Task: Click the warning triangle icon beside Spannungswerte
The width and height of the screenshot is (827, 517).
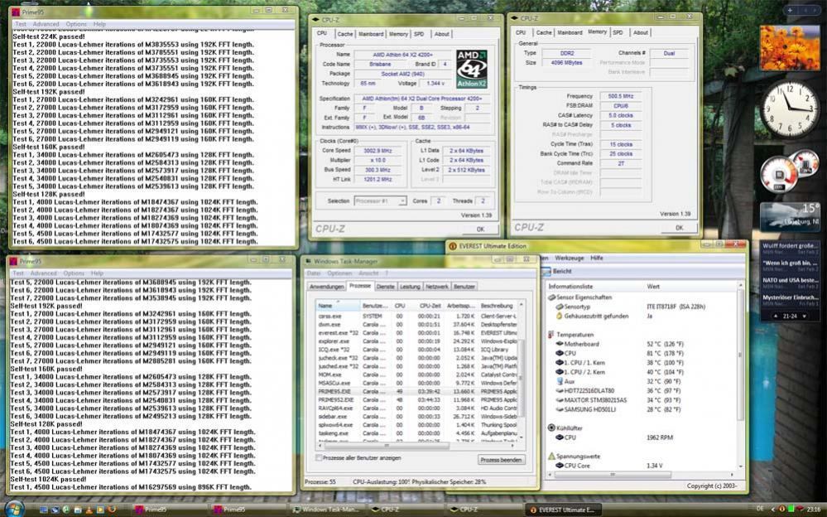Action: coord(551,457)
